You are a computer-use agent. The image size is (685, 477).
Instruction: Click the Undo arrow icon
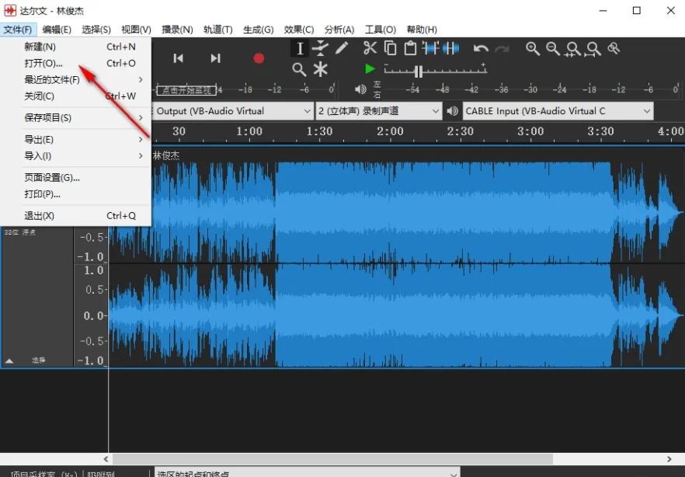click(481, 48)
